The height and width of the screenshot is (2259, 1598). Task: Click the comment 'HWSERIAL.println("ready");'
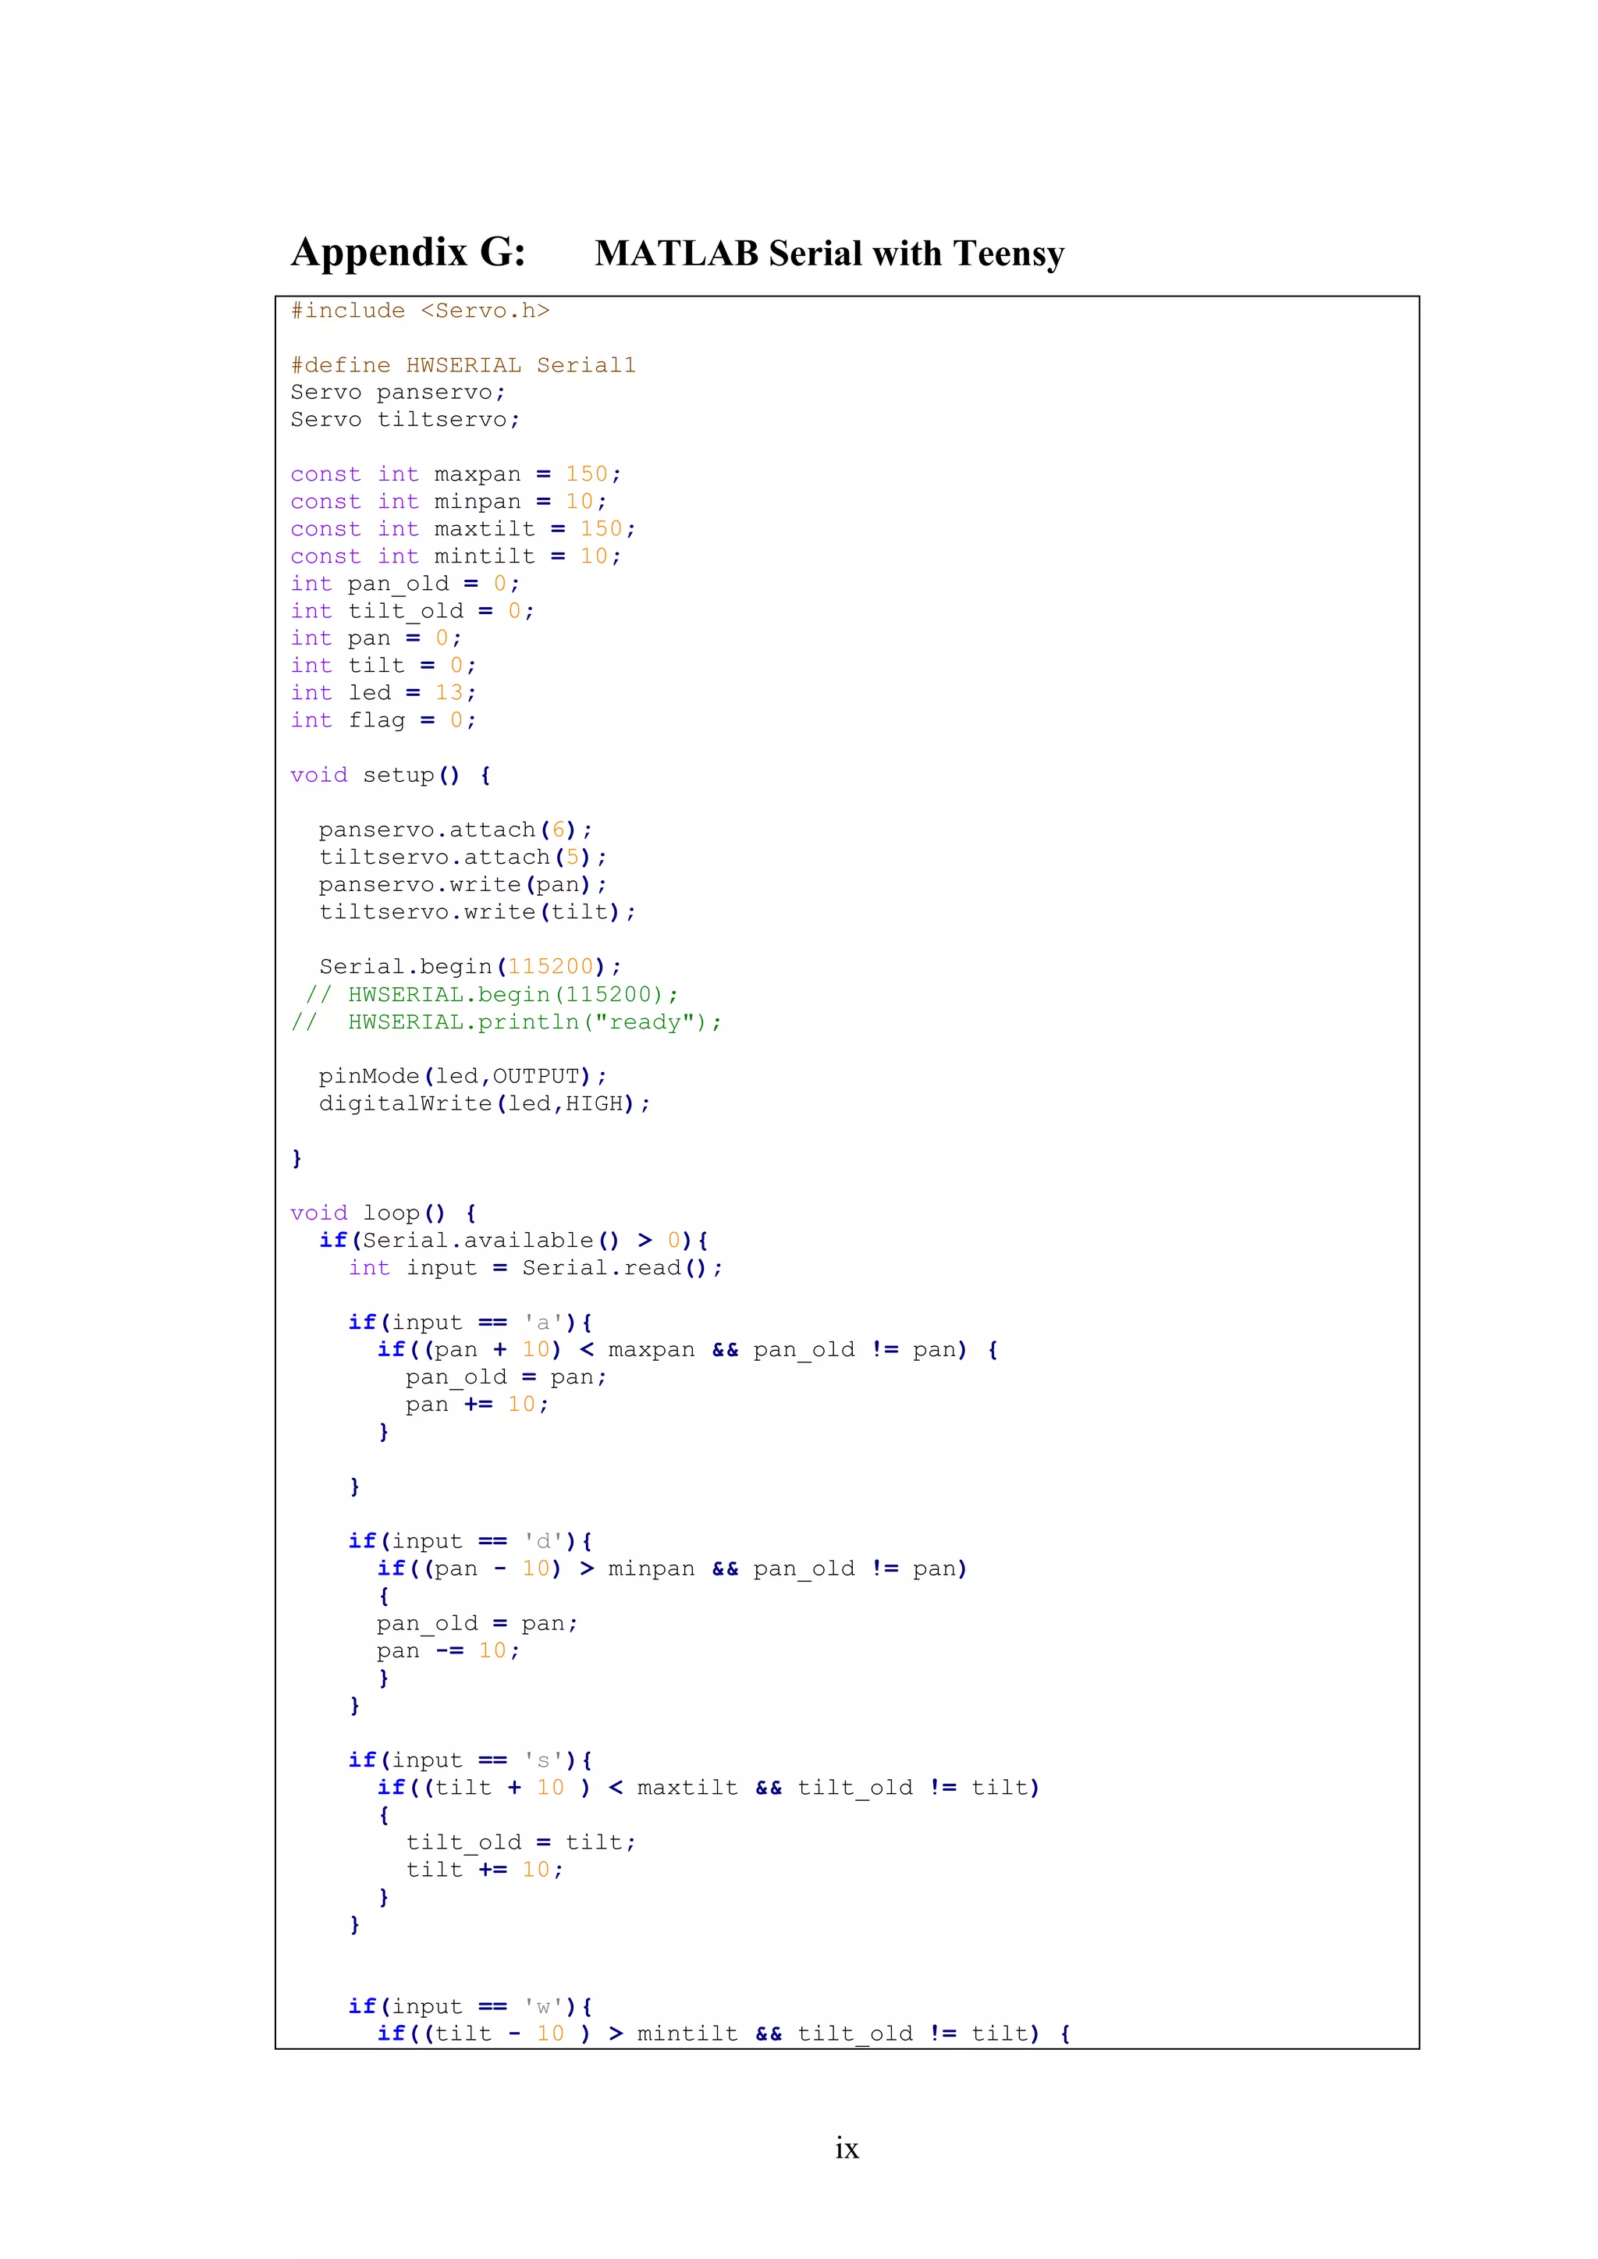535,1022
